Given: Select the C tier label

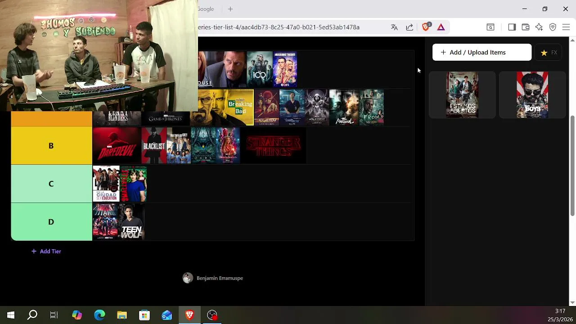Looking at the screenshot, I should coord(51,184).
